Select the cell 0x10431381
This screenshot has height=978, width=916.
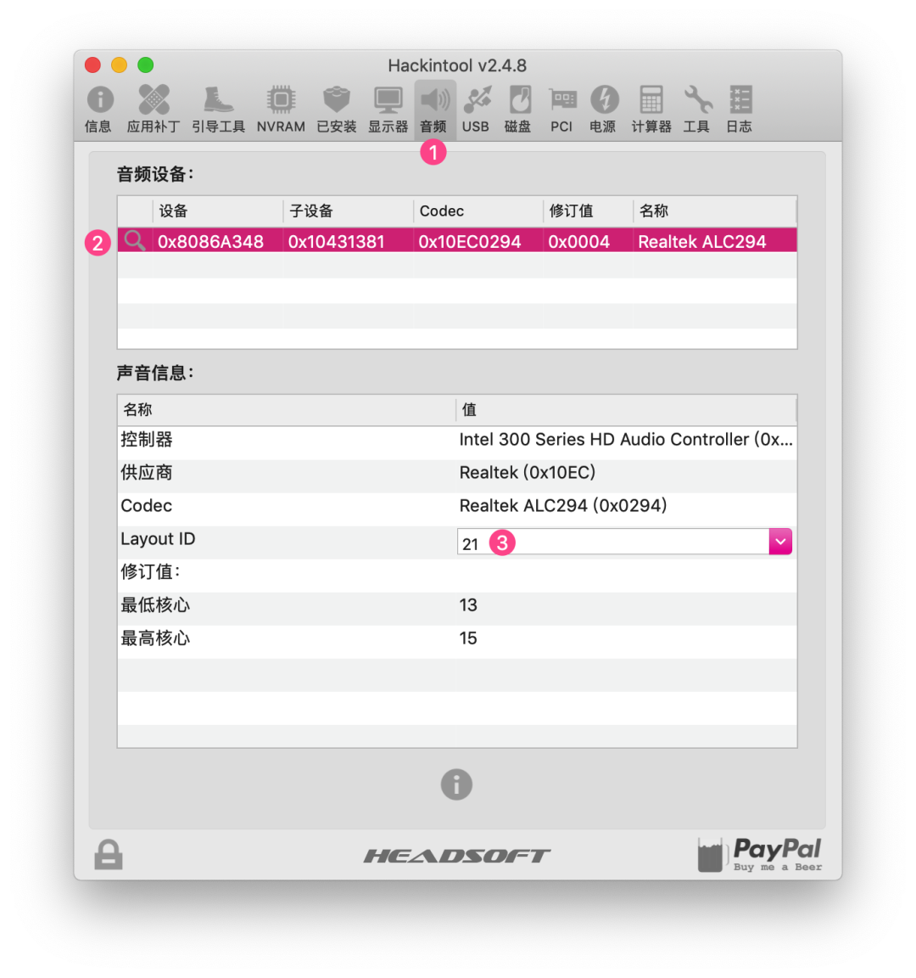337,241
